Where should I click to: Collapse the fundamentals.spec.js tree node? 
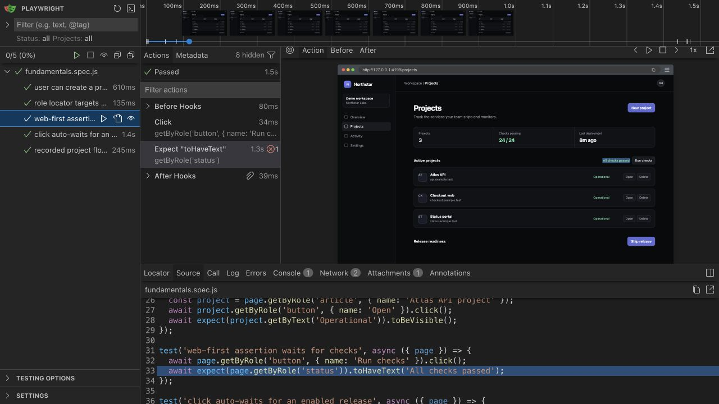point(7,71)
